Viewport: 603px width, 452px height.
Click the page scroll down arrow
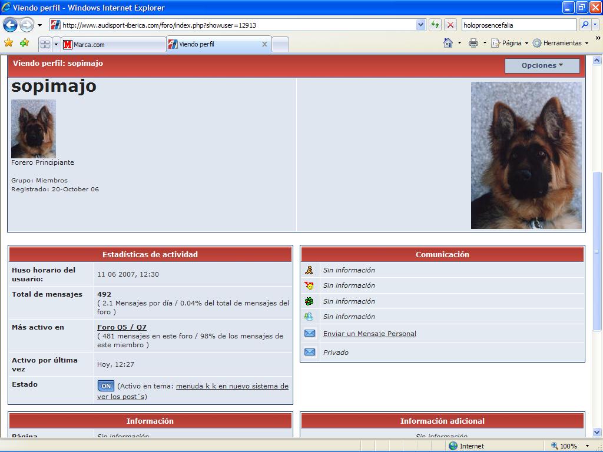point(597,432)
